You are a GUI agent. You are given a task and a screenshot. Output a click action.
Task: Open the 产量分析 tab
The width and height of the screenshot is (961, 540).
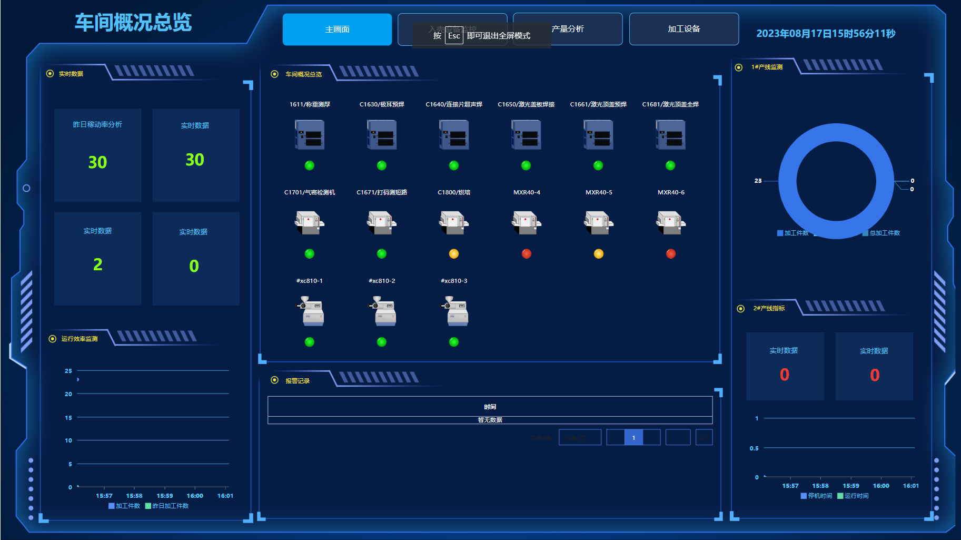tap(568, 29)
